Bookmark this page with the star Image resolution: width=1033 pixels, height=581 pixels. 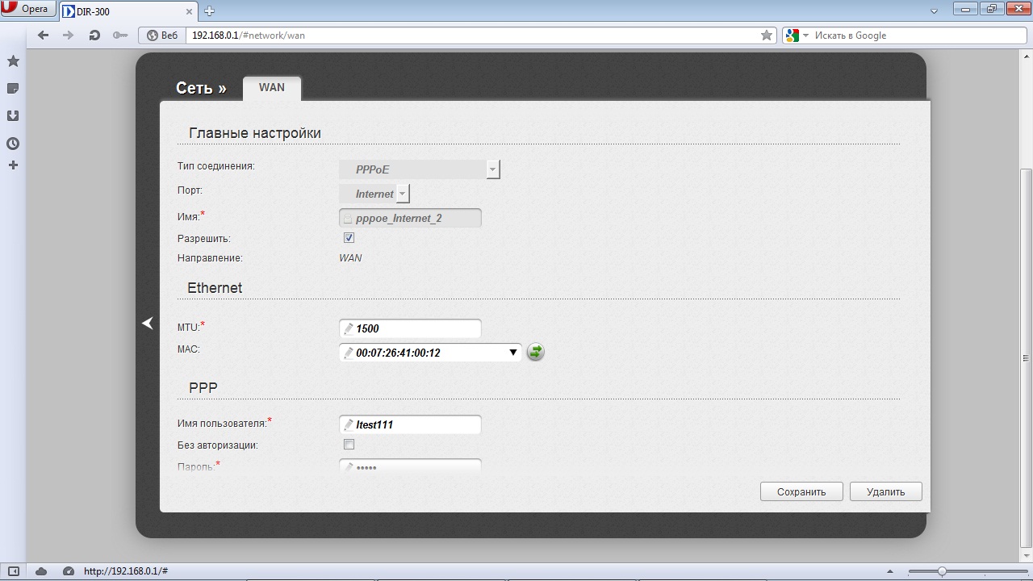point(767,36)
